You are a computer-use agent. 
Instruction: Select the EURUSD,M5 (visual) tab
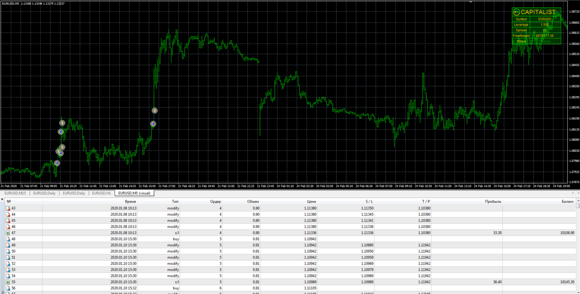[134, 193]
